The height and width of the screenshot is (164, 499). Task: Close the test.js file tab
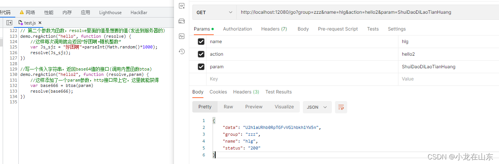40,23
